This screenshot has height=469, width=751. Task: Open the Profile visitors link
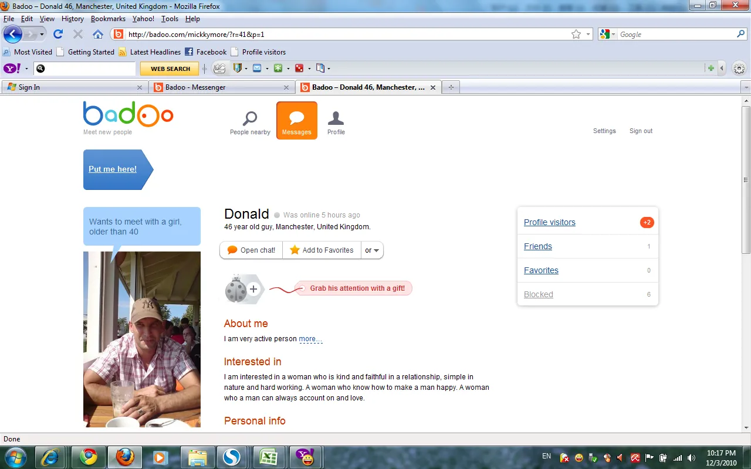pos(550,222)
